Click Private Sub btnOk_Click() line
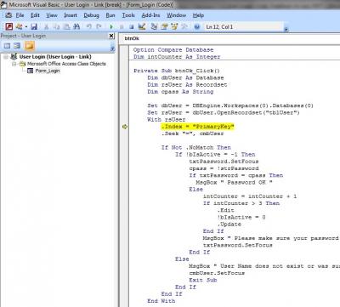Image resolution: width=340 pixels, height=307 pixels. (177, 71)
